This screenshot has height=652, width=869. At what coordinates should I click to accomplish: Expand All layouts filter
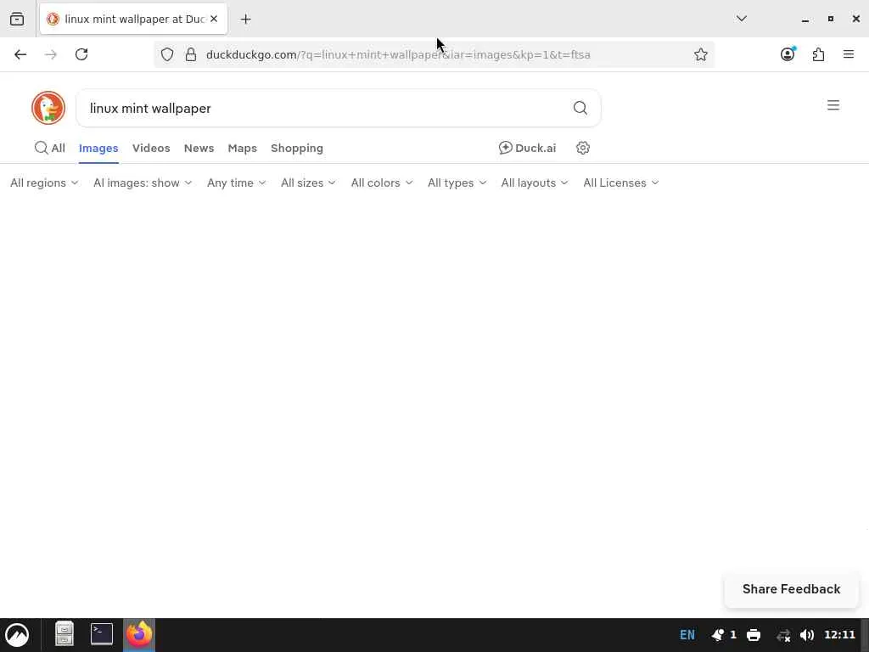(x=535, y=183)
